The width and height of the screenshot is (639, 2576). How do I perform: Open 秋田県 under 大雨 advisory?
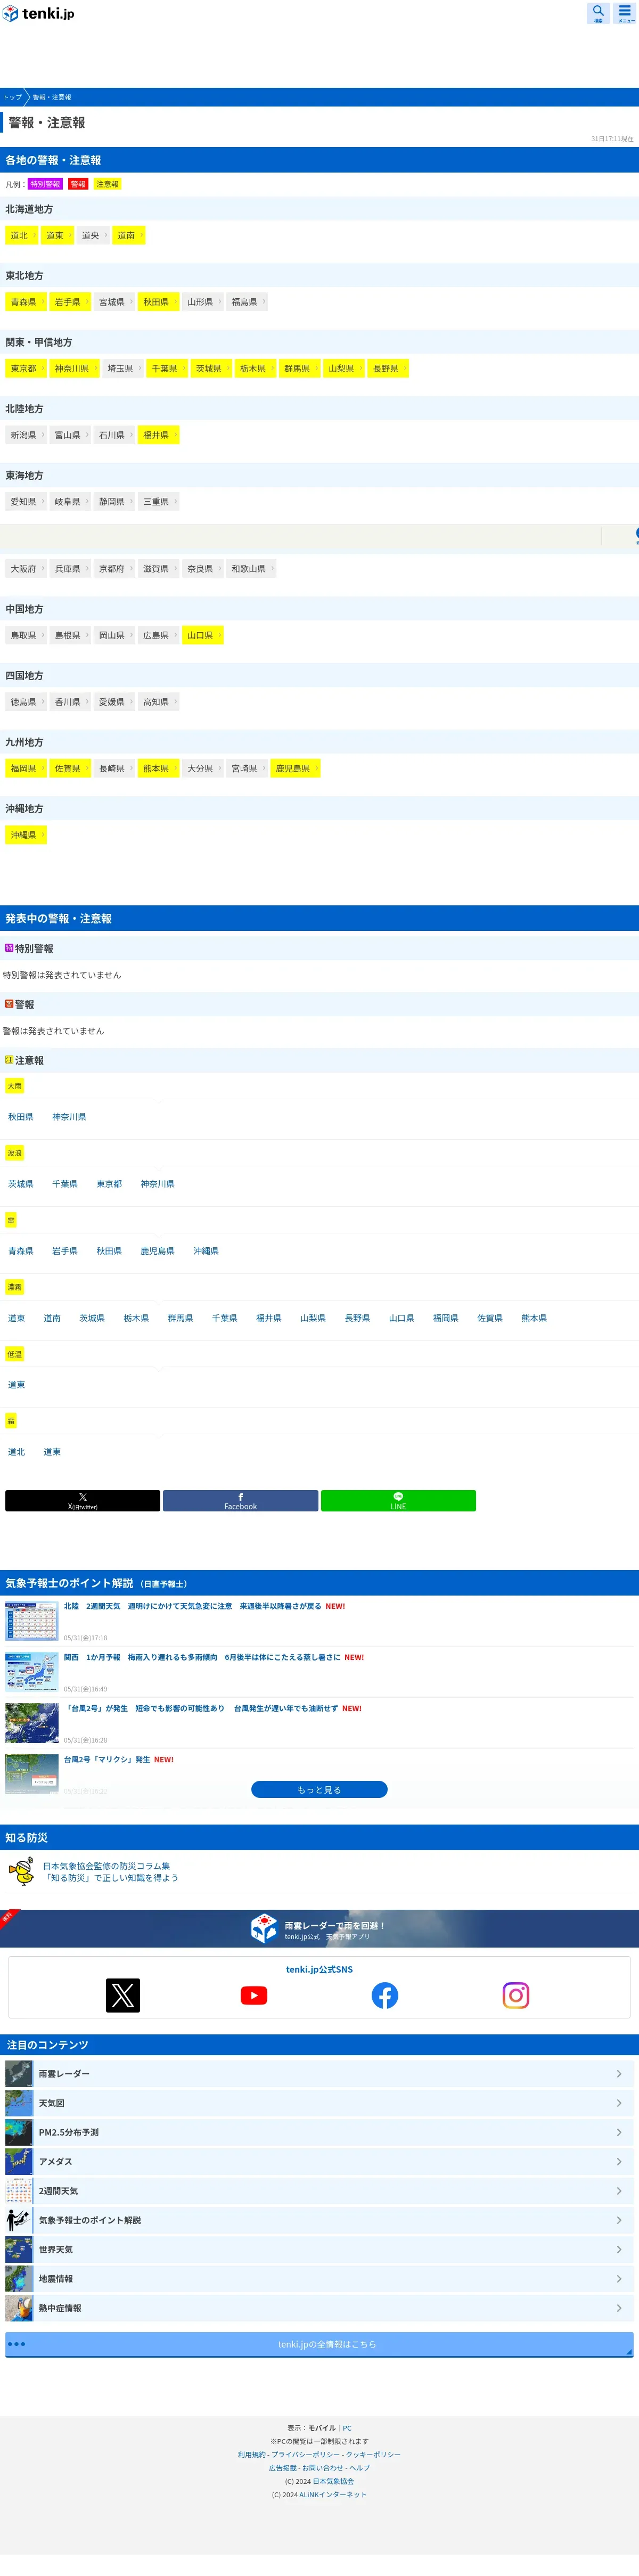click(x=21, y=1117)
